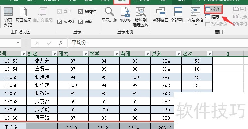Expand the Name Box dropdown arrow
The width and height of the screenshot is (248, 129).
pyautogui.click(x=18, y=43)
